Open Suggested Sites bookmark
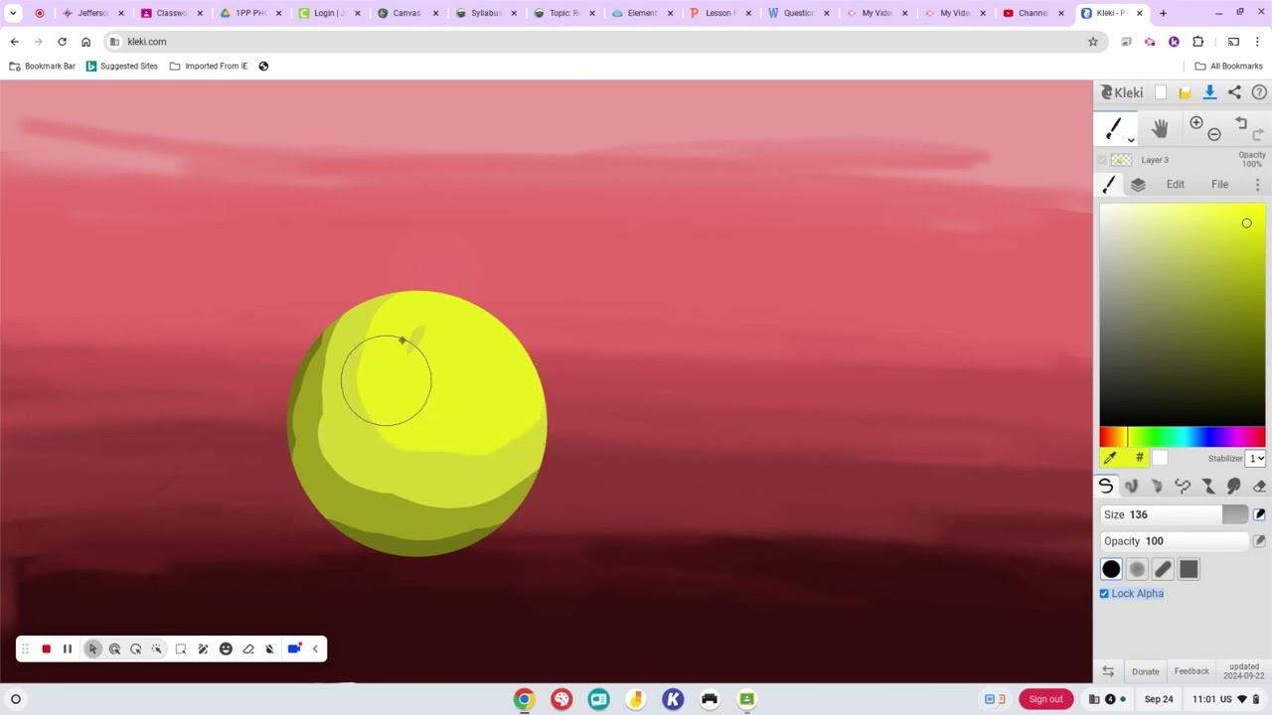This screenshot has height=715, width=1272. pos(121,66)
